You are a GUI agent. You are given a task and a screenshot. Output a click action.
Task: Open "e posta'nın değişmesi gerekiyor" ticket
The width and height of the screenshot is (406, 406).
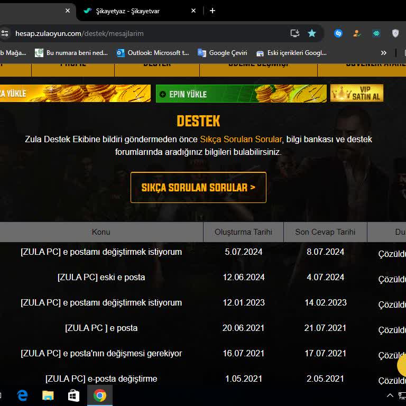pyautogui.click(x=101, y=354)
